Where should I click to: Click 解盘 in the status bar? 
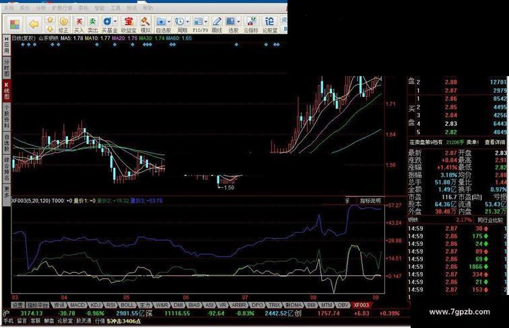point(49,321)
